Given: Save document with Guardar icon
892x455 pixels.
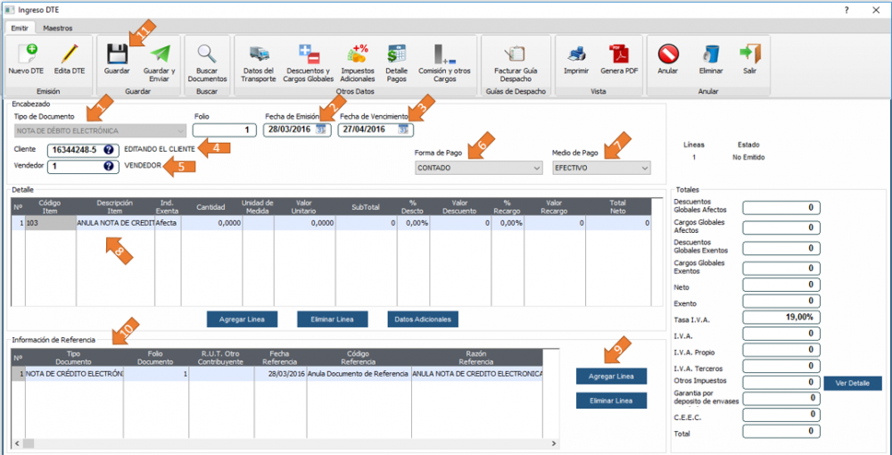Looking at the screenshot, I should [x=117, y=52].
